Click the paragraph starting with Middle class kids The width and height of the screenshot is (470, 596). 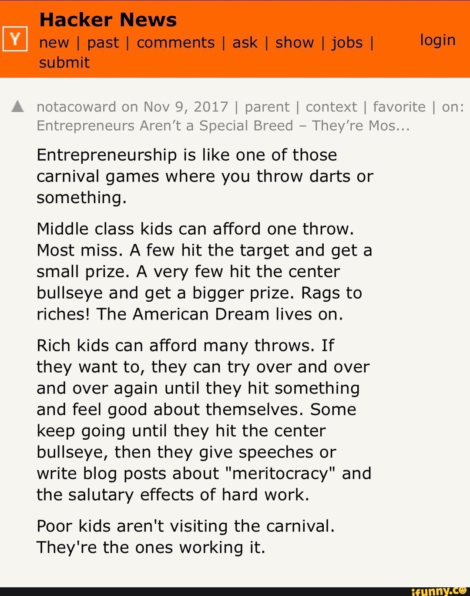204,271
